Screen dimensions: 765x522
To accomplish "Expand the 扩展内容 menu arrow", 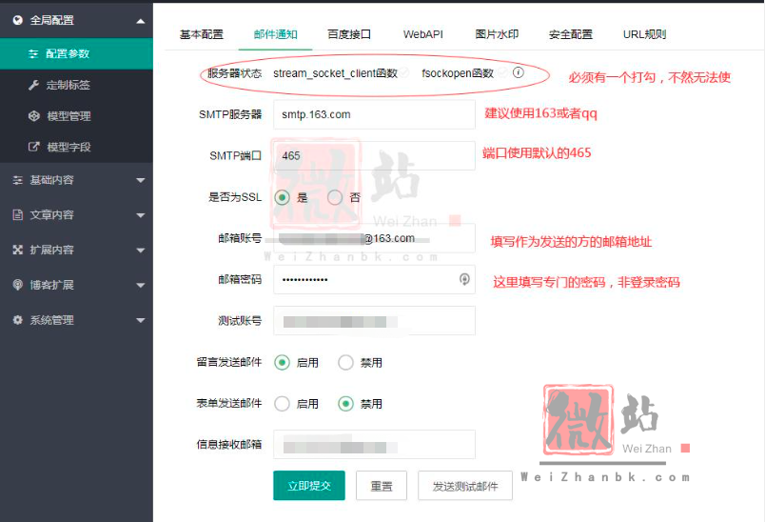I will coord(141,251).
